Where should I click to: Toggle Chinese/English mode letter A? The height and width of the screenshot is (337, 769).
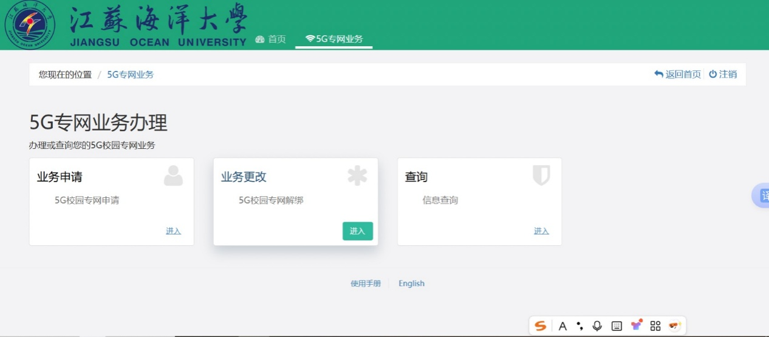pos(562,326)
